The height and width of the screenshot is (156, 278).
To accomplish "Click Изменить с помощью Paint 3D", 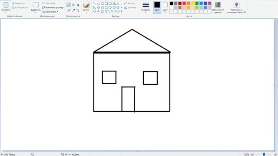I will click(x=236, y=7).
